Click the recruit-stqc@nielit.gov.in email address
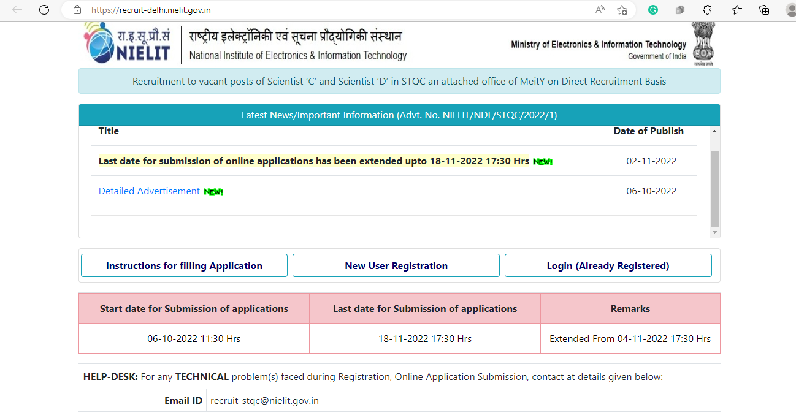This screenshot has width=796, height=418. pyautogui.click(x=264, y=401)
